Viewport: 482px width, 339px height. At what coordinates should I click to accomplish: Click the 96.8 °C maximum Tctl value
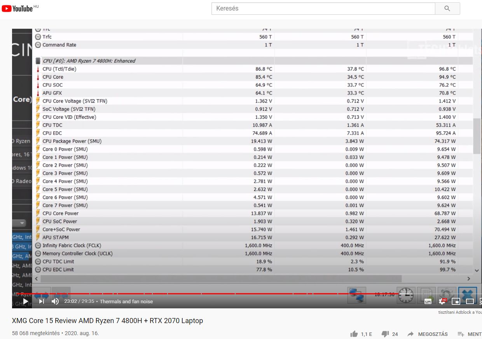[447, 69]
